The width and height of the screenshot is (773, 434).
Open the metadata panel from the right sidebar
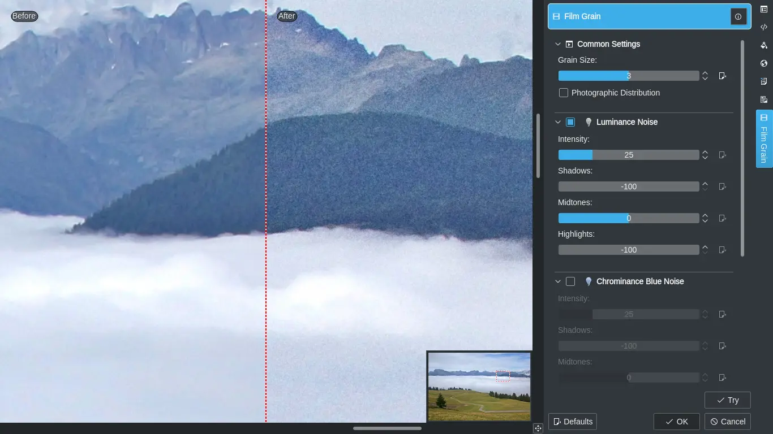765,27
